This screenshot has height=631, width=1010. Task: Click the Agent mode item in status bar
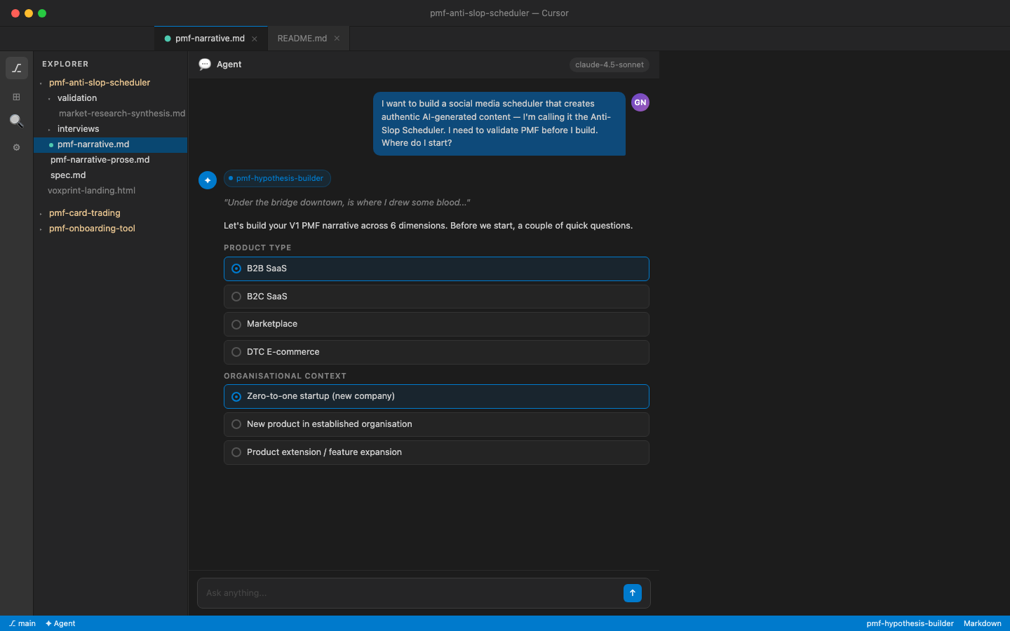(x=60, y=623)
